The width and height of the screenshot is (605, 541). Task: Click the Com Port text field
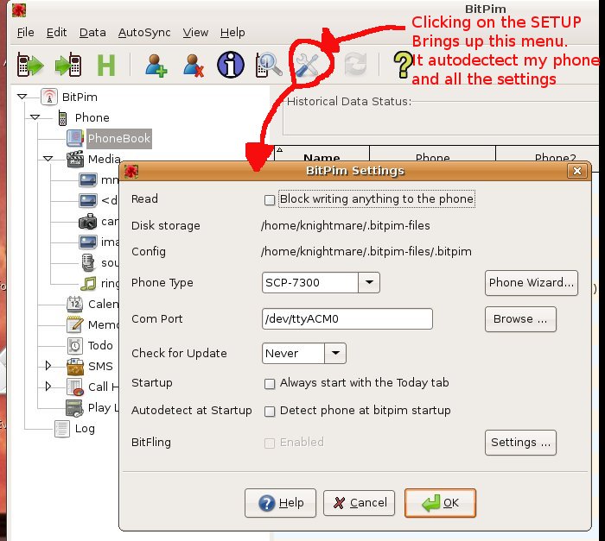coord(347,318)
